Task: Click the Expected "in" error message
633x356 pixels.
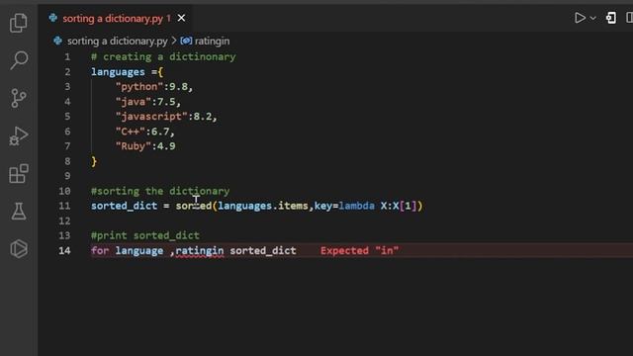Action: coord(359,250)
